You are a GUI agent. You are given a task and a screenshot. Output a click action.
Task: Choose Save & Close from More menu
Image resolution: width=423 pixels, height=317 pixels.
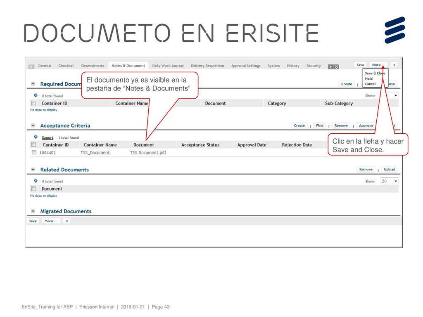pos(375,73)
